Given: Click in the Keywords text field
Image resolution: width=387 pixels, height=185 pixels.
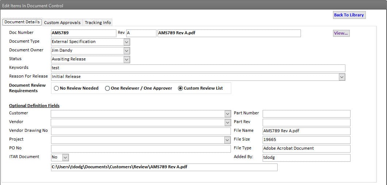Looking at the screenshot, I should (x=198, y=68).
